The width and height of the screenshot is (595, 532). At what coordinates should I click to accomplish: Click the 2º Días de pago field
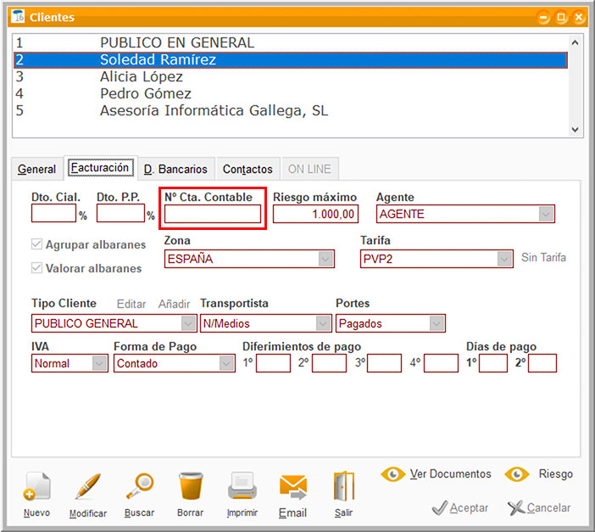click(542, 363)
